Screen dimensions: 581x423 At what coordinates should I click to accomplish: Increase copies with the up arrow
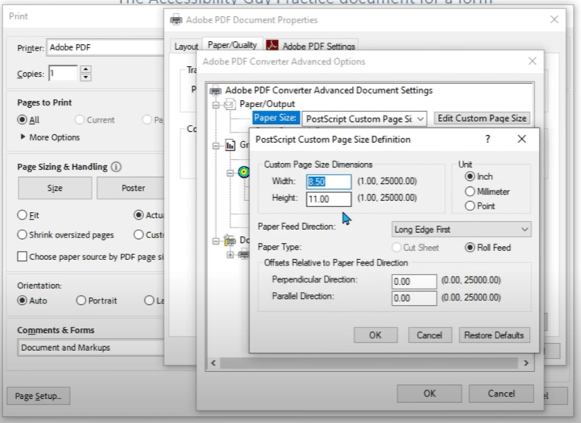pyautogui.click(x=85, y=69)
